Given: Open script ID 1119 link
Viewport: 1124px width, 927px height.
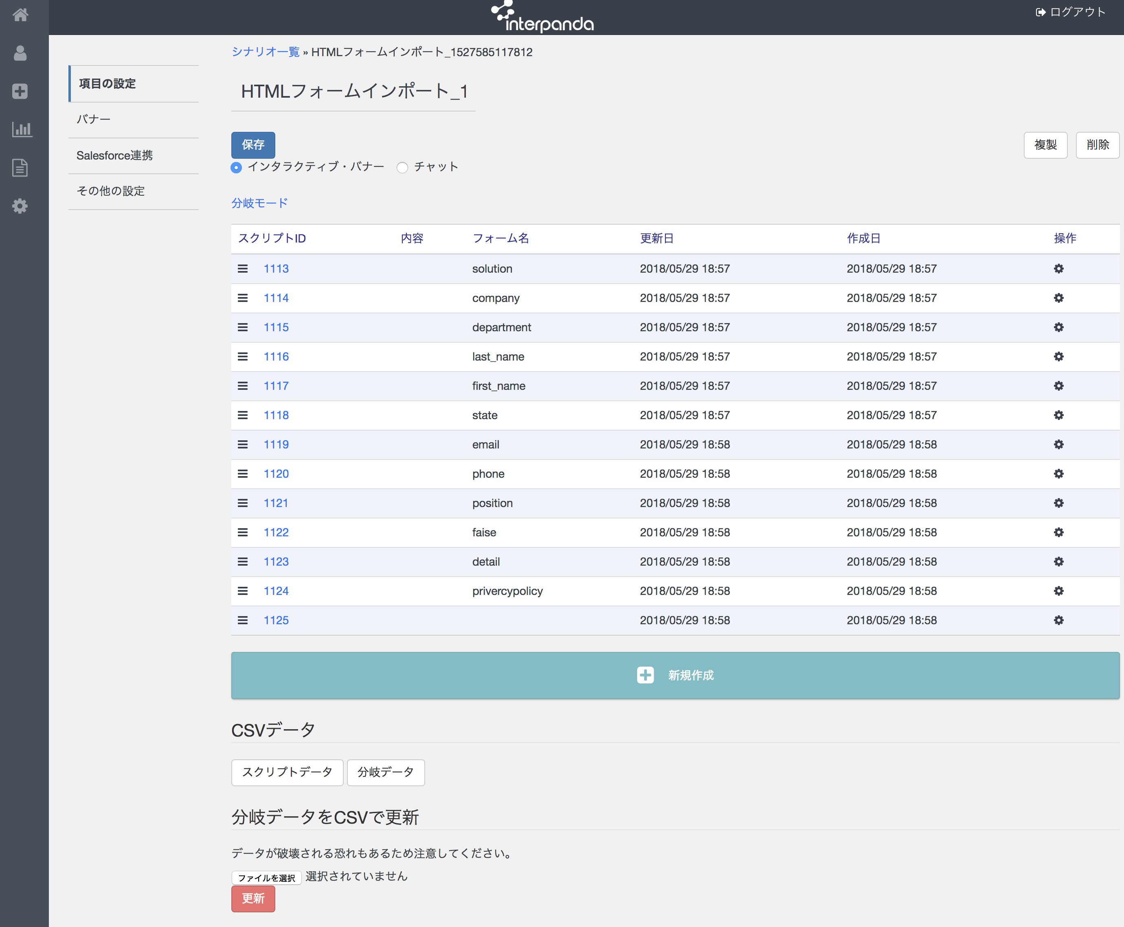Looking at the screenshot, I should coord(277,444).
